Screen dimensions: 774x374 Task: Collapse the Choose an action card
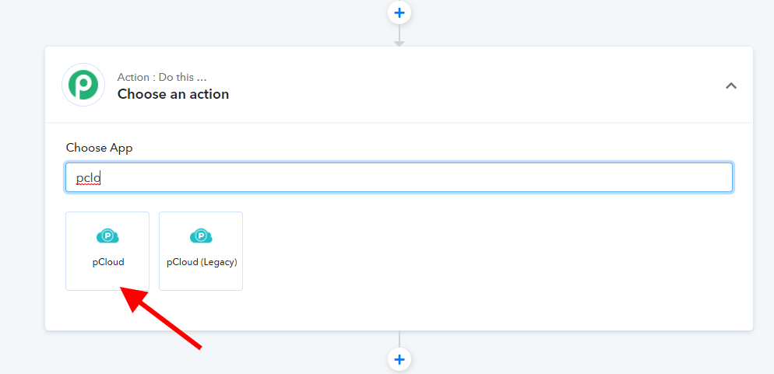click(730, 86)
